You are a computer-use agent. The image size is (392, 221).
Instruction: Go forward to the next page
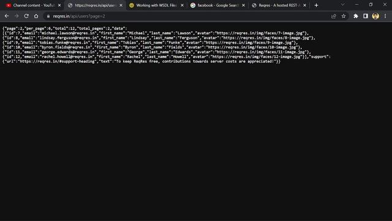(17, 16)
